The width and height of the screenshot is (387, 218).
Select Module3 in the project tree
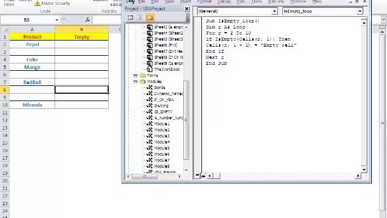[161, 136]
